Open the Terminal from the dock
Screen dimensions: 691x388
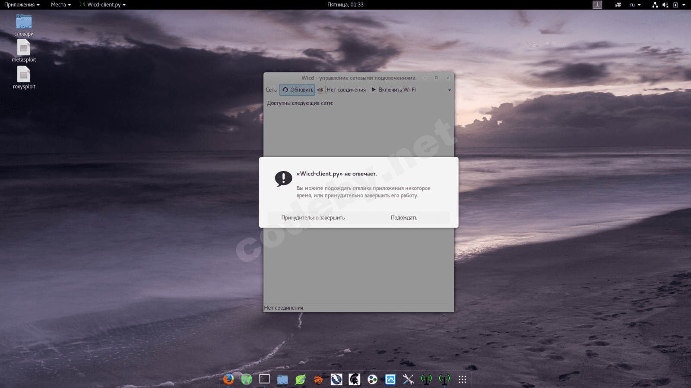click(264, 379)
